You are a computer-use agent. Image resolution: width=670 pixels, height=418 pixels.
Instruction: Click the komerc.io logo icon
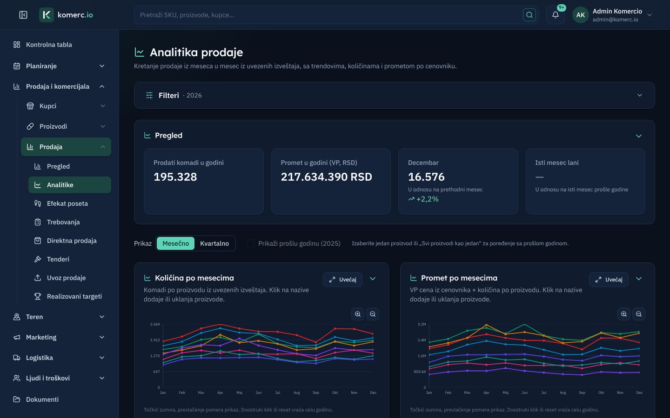pyautogui.click(x=47, y=15)
